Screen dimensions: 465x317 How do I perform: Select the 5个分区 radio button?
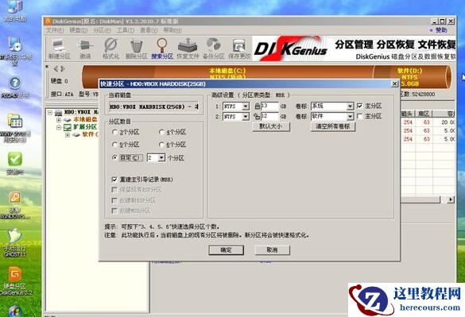[x=114, y=145]
